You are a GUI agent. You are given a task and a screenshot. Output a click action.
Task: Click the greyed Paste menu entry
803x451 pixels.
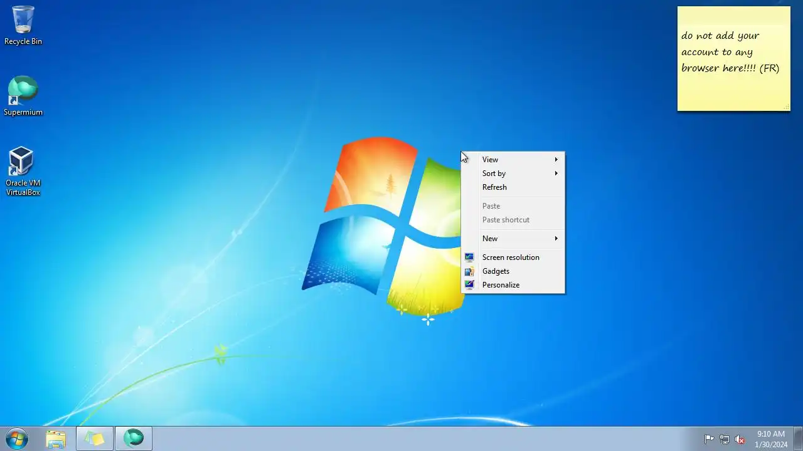pyautogui.click(x=513, y=206)
